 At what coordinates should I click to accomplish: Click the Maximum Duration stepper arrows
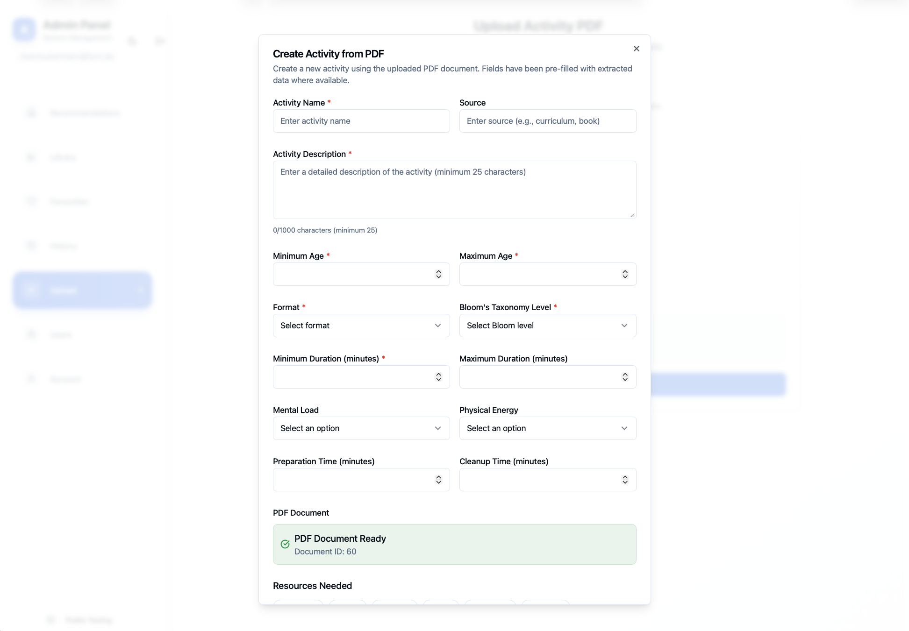[625, 377]
